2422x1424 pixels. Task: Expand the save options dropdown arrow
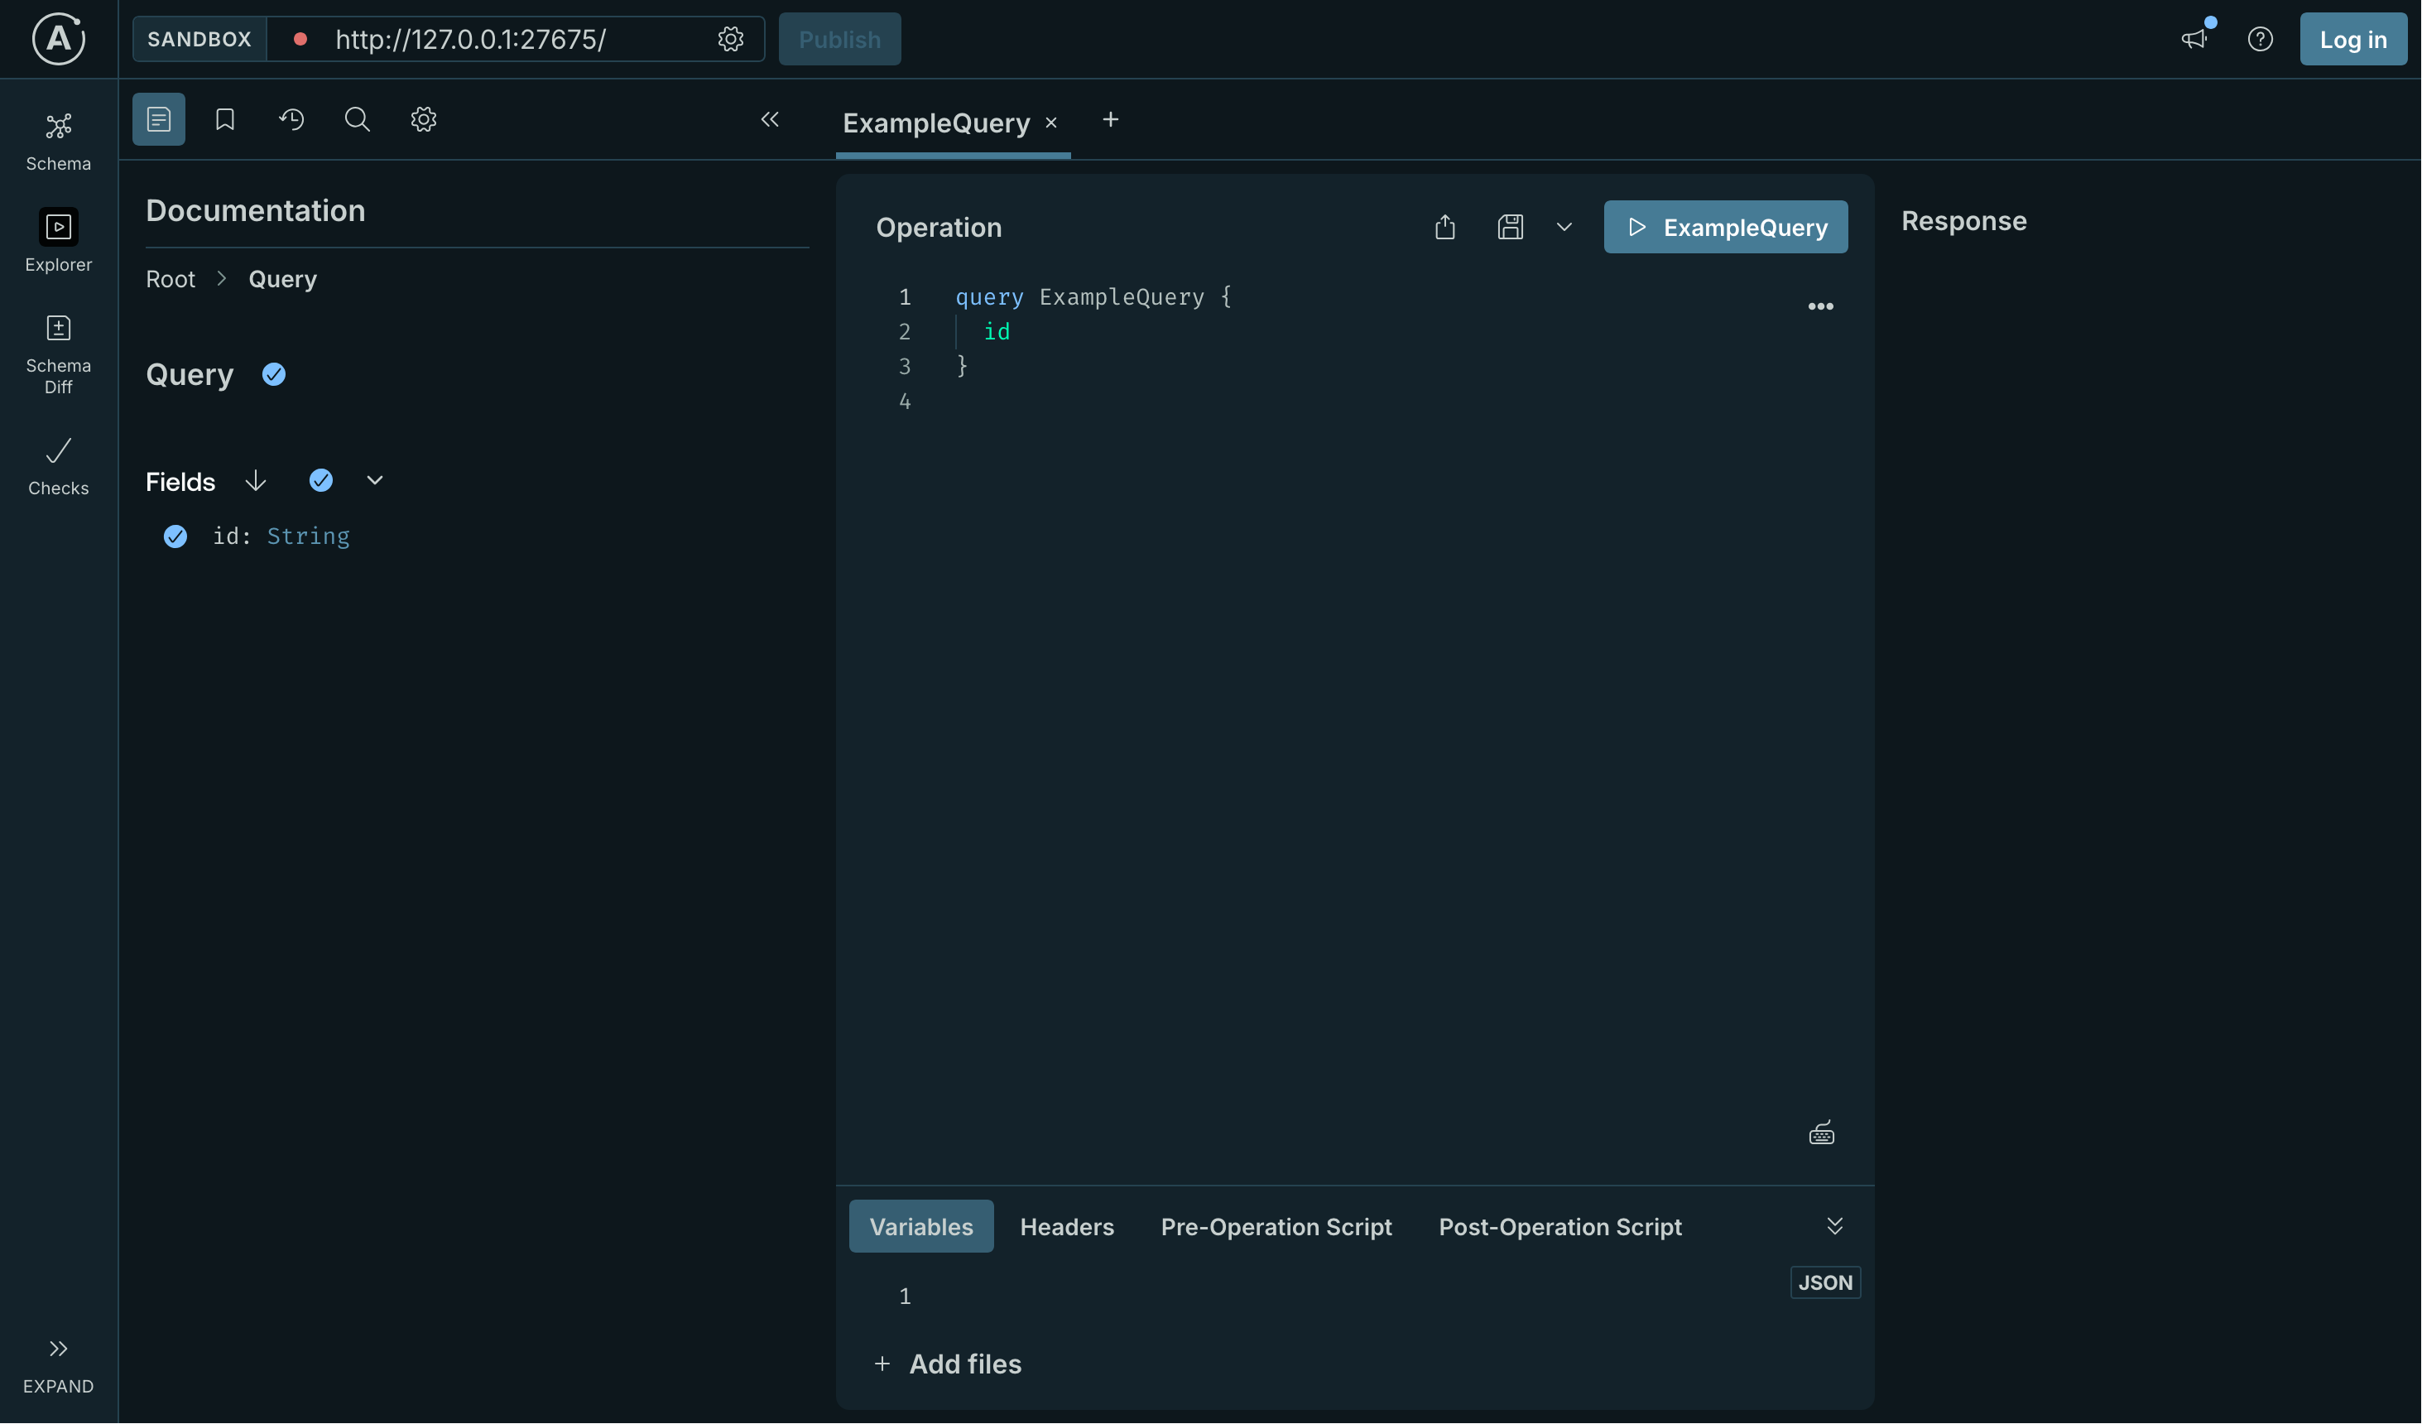click(x=1564, y=227)
